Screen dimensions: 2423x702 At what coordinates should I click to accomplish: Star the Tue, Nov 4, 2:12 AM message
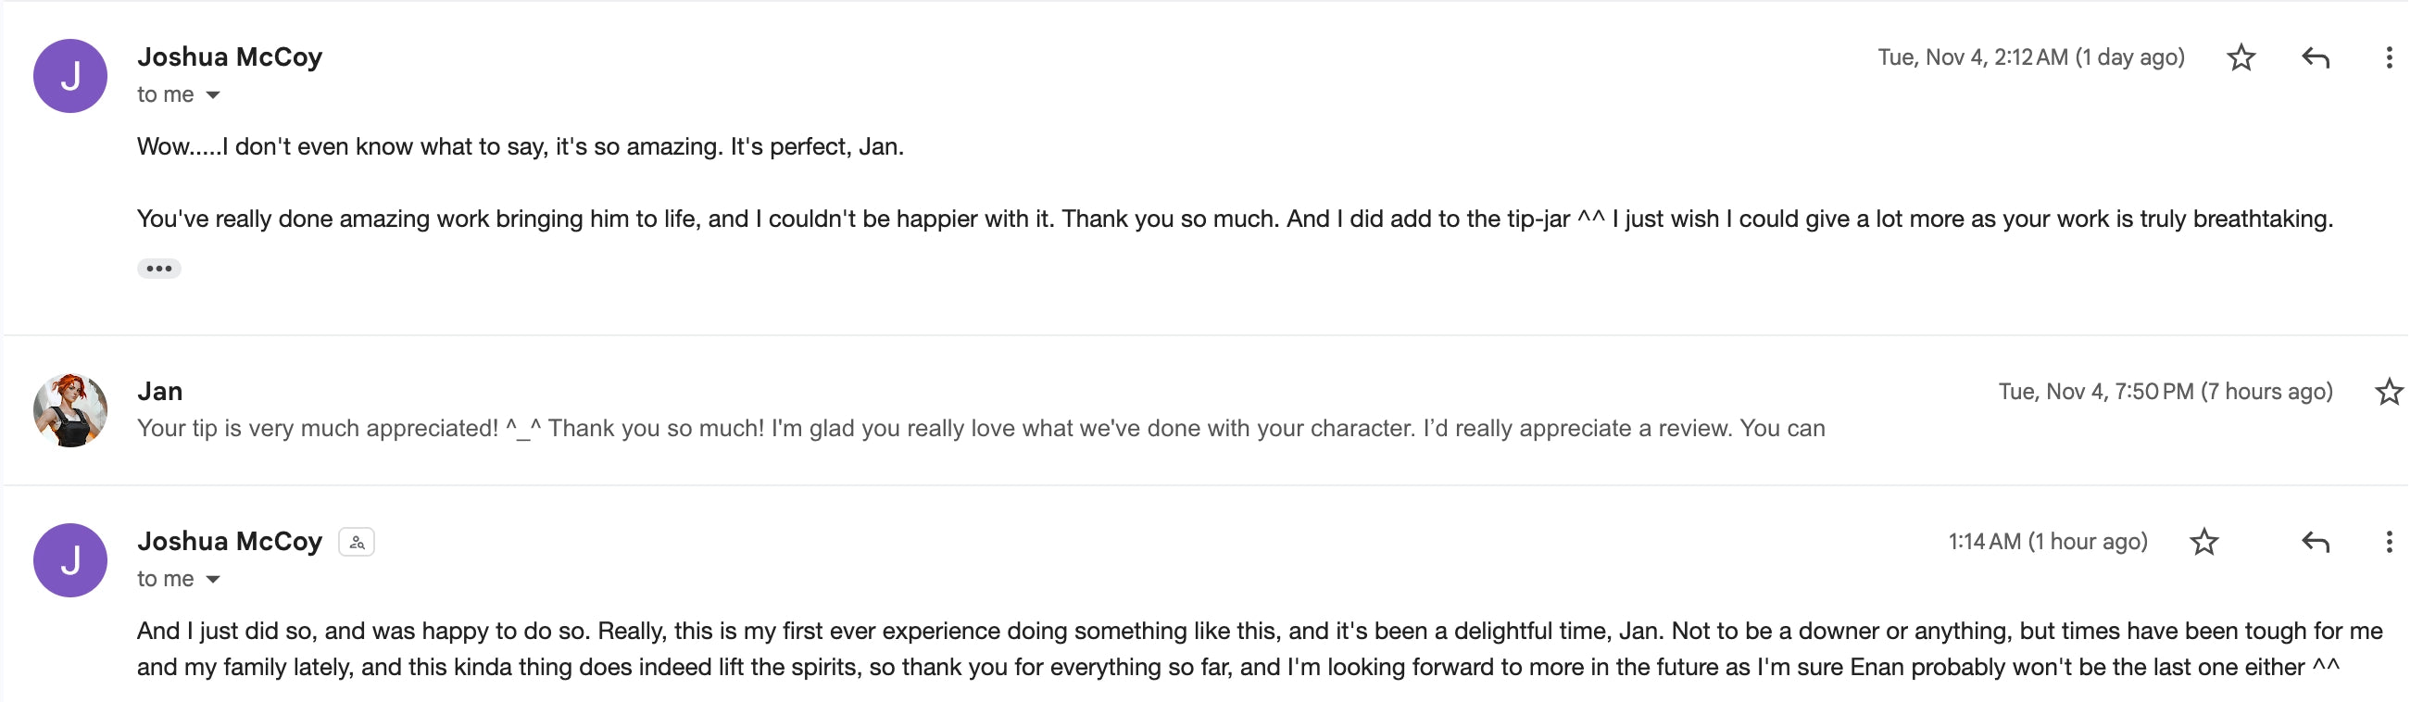pyautogui.click(x=2241, y=58)
